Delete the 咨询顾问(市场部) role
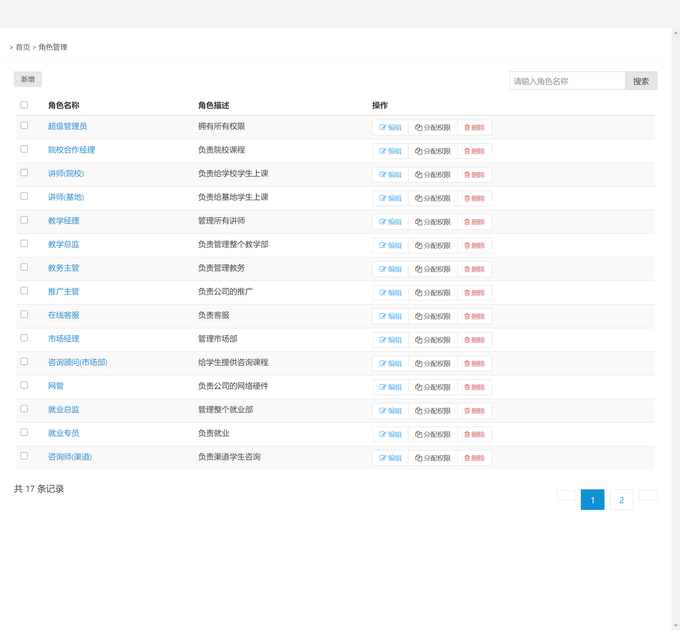Viewport: 680px width, 630px height. point(474,364)
